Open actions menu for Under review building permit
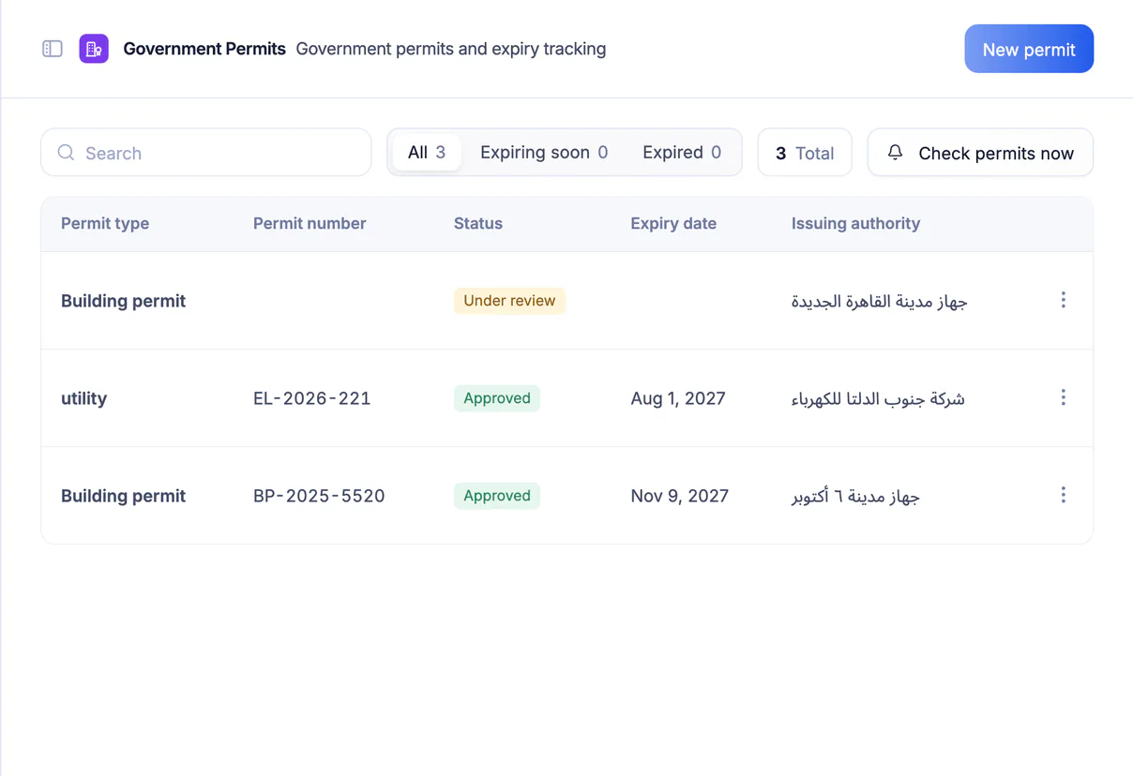 point(1063,300)
